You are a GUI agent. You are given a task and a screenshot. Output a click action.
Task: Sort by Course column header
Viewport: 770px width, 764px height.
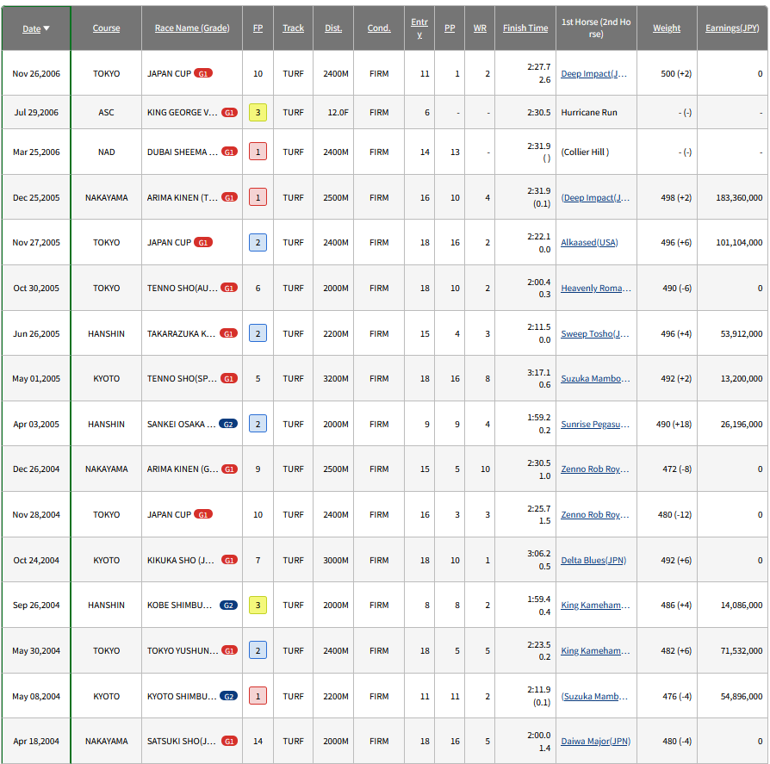(106, 28)
